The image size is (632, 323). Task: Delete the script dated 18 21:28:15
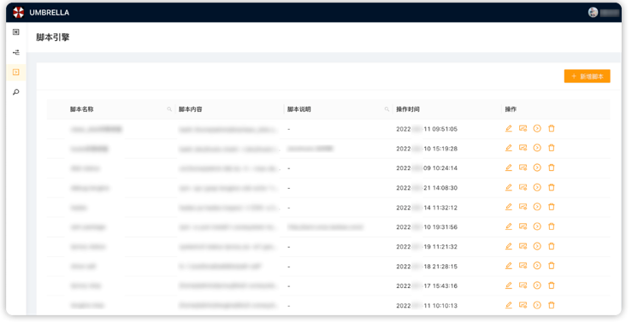pyautogui.click(x=552, y=266)
